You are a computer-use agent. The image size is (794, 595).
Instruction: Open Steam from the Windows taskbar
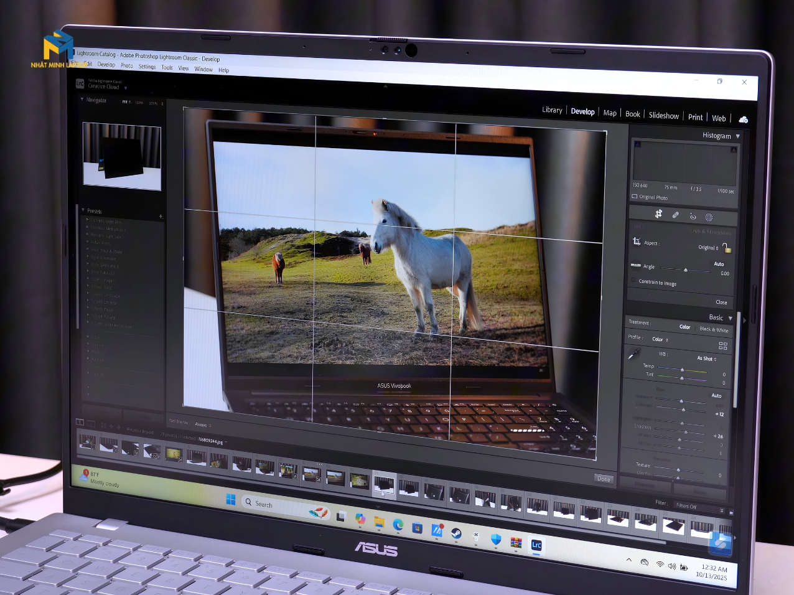click(456, 533)
